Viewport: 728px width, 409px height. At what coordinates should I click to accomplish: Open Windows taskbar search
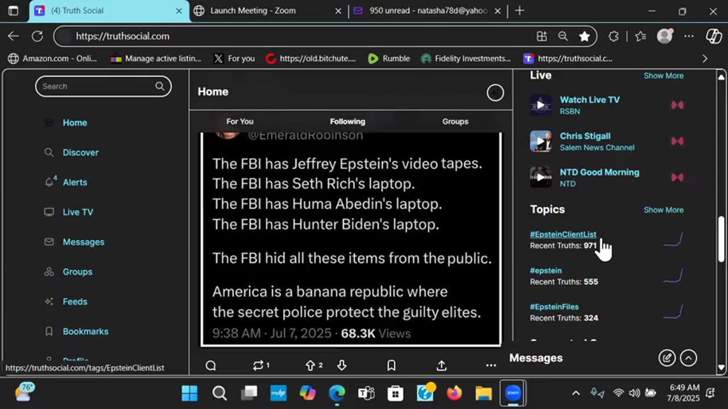[220, 393]
